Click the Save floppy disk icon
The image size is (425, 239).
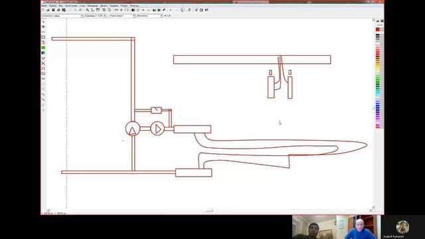click(53, 10)
